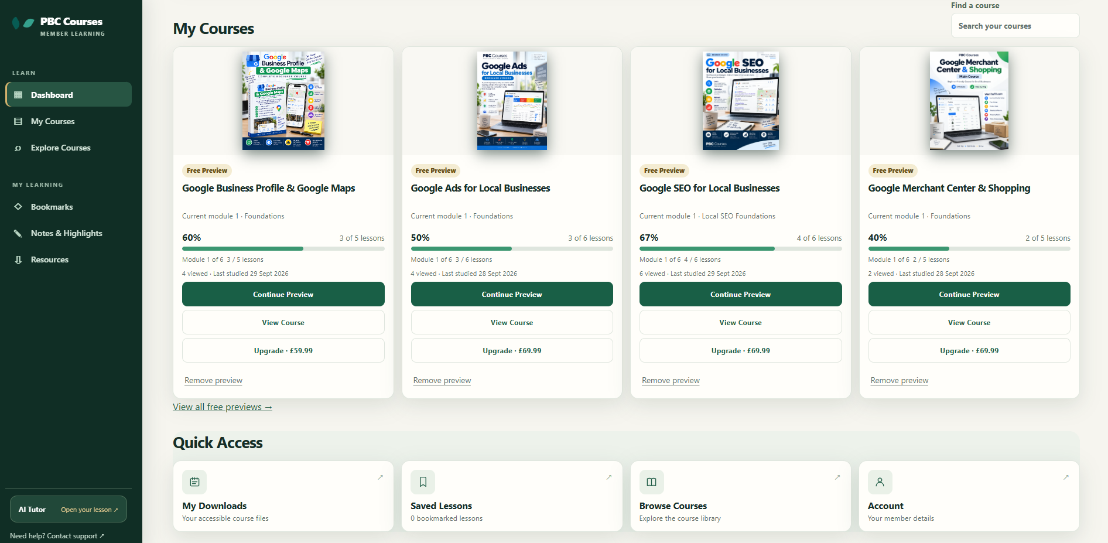Click Google Merchant Center & Shopping cover thumbnail
This screenshot has width=1108, height=543.
(969, 101)
